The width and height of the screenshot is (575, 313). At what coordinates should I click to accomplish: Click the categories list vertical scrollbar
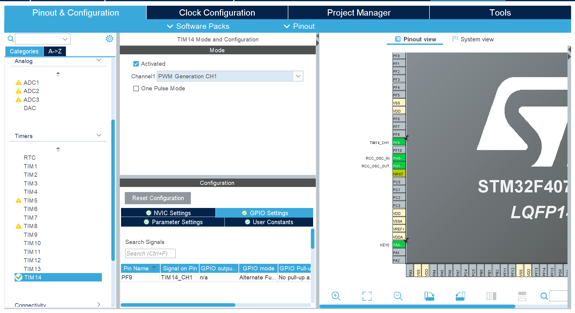(x=113, y=190)
